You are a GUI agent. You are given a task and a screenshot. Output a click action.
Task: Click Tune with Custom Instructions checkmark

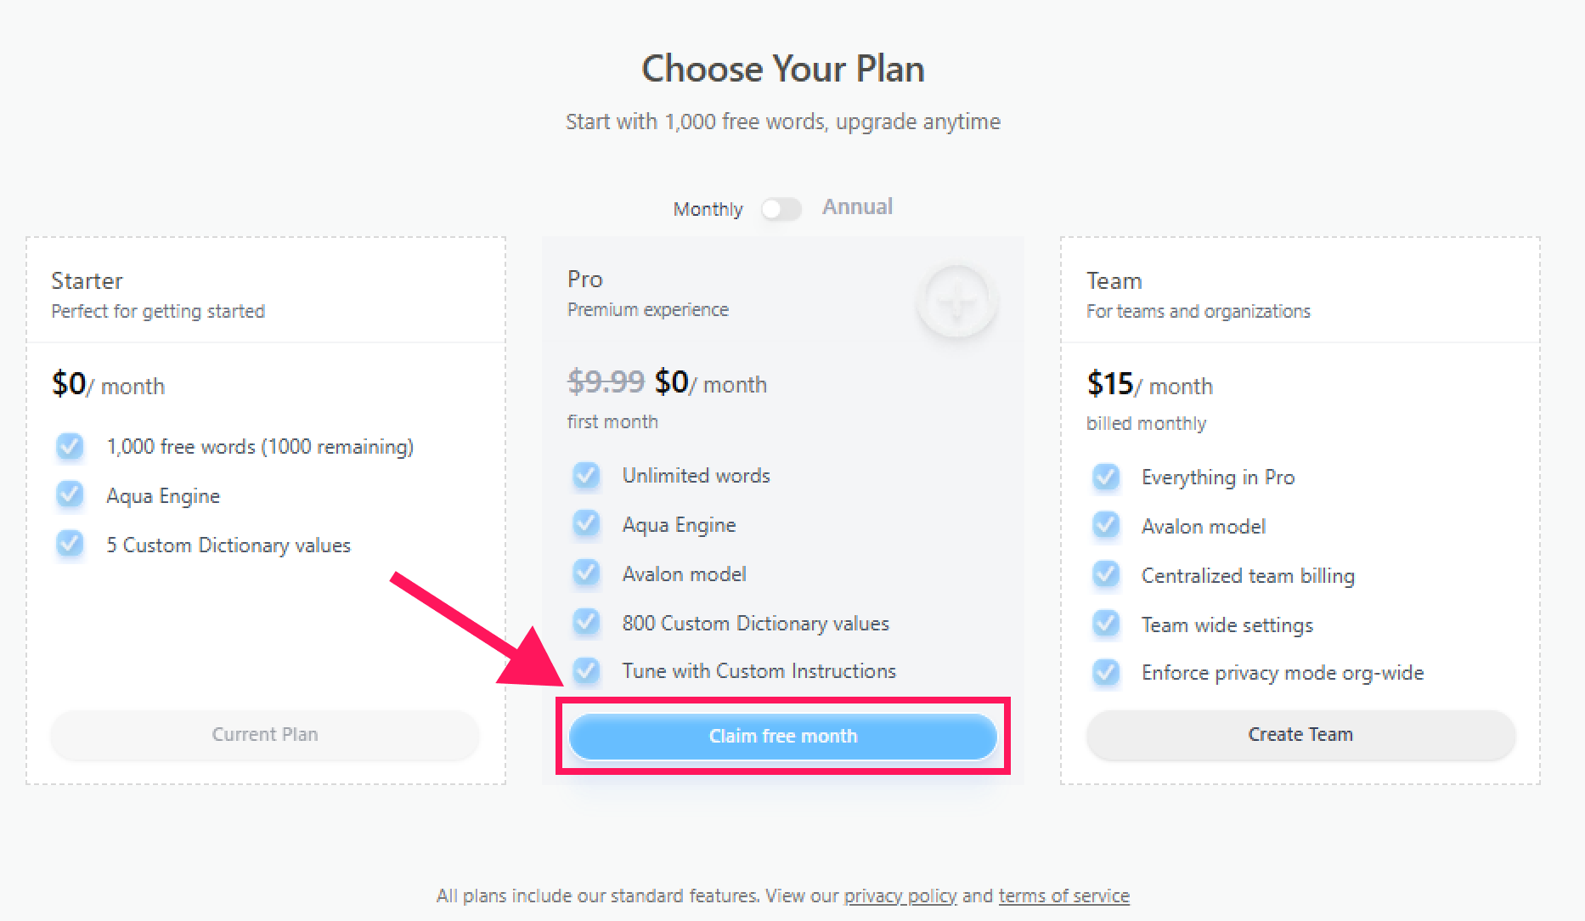pyautogui.click(x=586, y=671)
